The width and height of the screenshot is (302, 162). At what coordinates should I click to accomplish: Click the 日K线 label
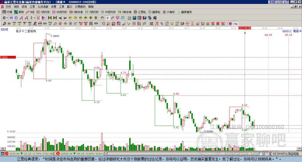click(4, 30)
